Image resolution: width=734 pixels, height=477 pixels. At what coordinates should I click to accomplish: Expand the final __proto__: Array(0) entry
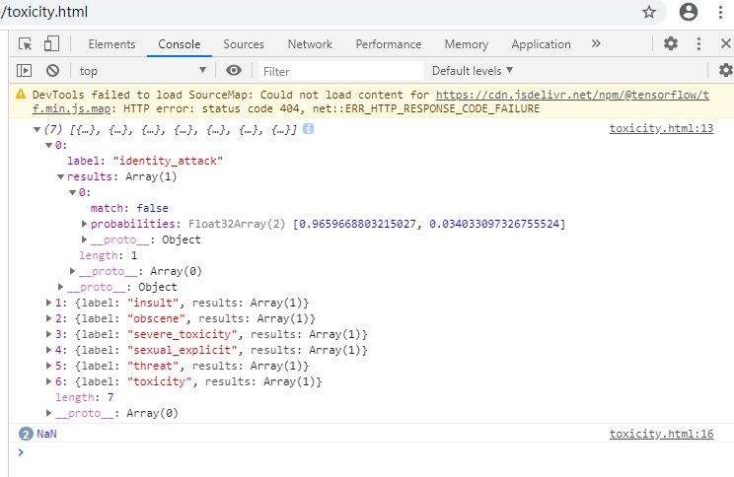[48, 413]
